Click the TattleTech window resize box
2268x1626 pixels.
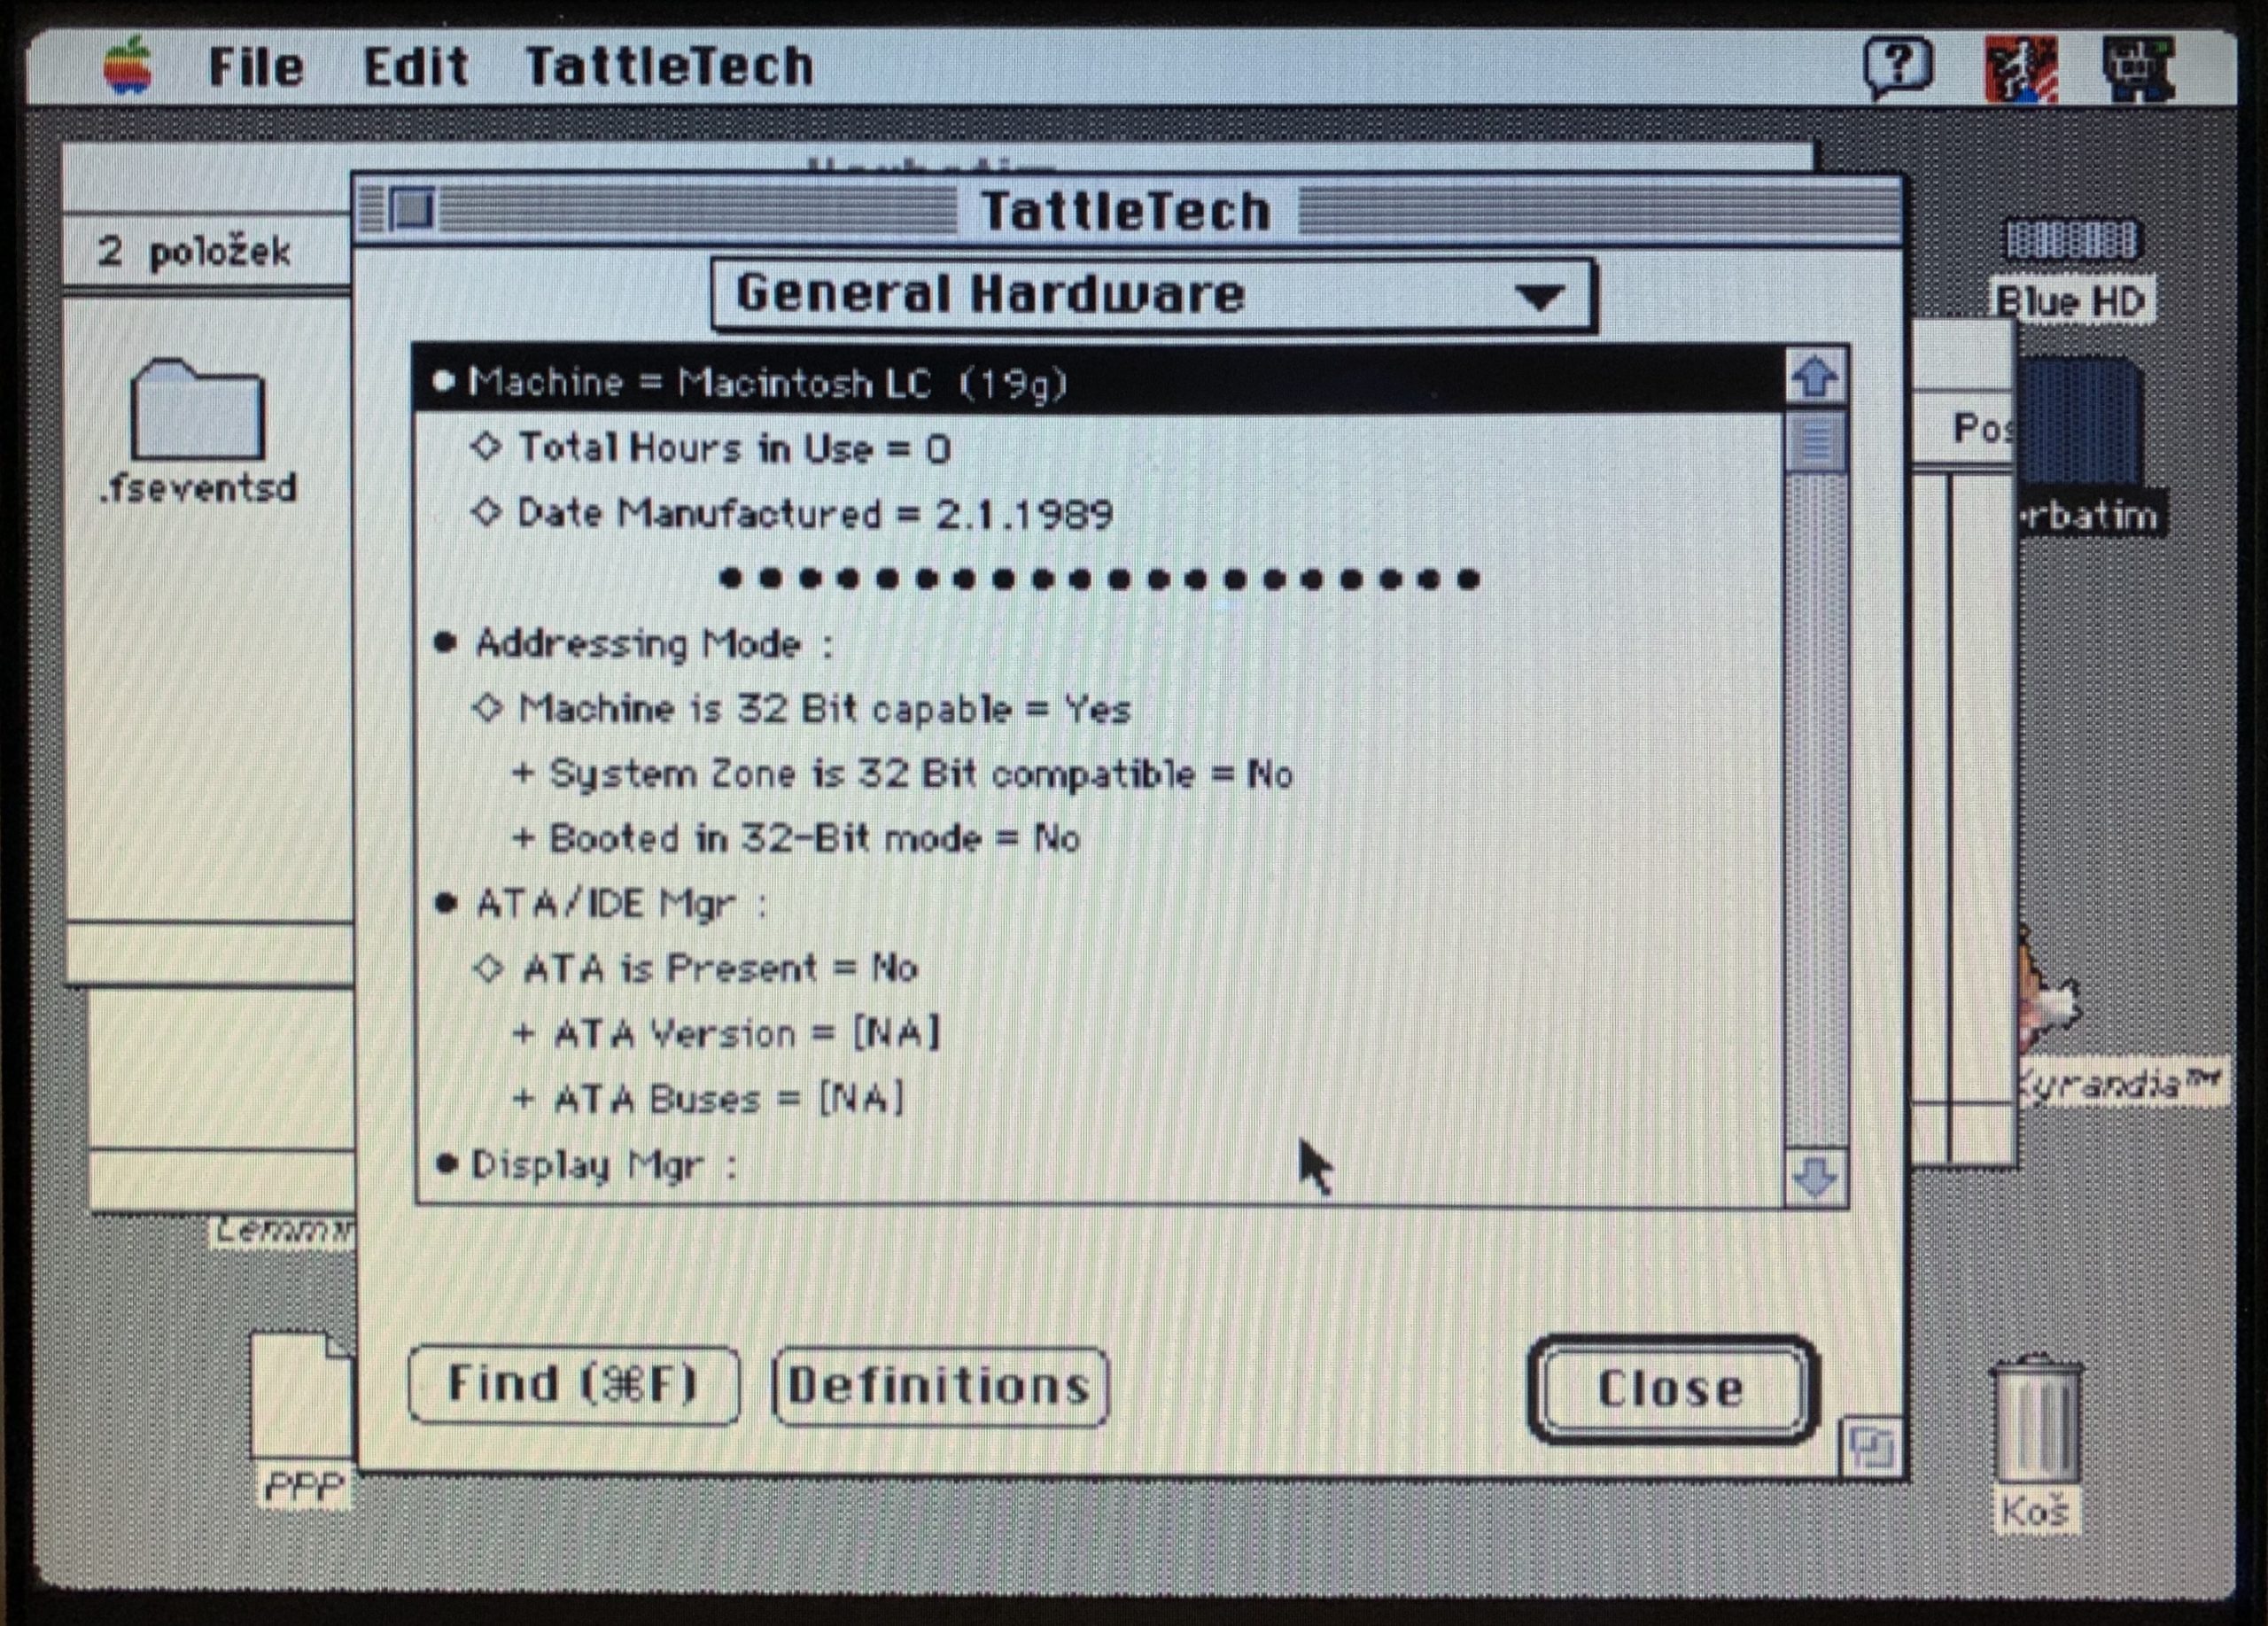1870,1446
